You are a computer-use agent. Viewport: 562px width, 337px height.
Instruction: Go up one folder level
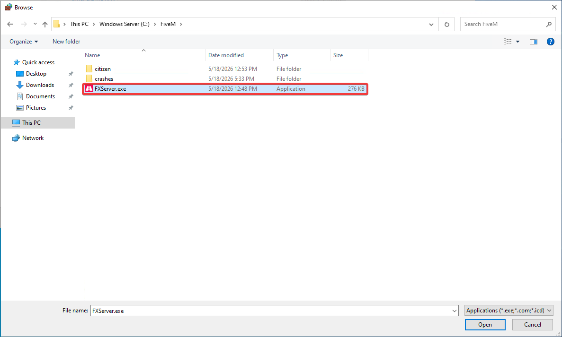coord(45,24)
